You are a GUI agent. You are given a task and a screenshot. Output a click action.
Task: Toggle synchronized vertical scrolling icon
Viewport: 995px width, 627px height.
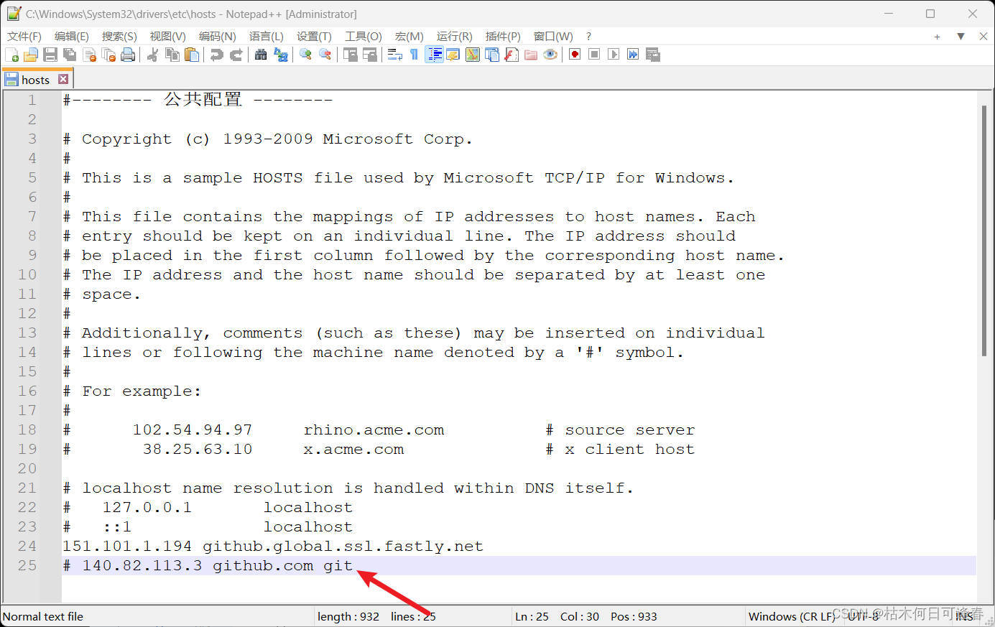click(x=350, y=55)
